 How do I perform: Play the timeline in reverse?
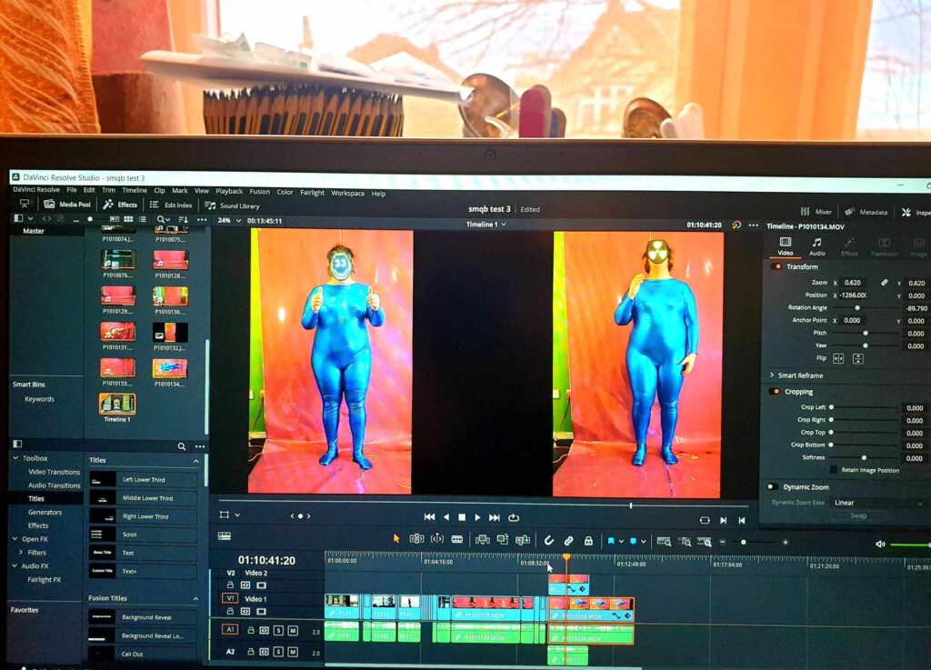[x=446, y=517]
